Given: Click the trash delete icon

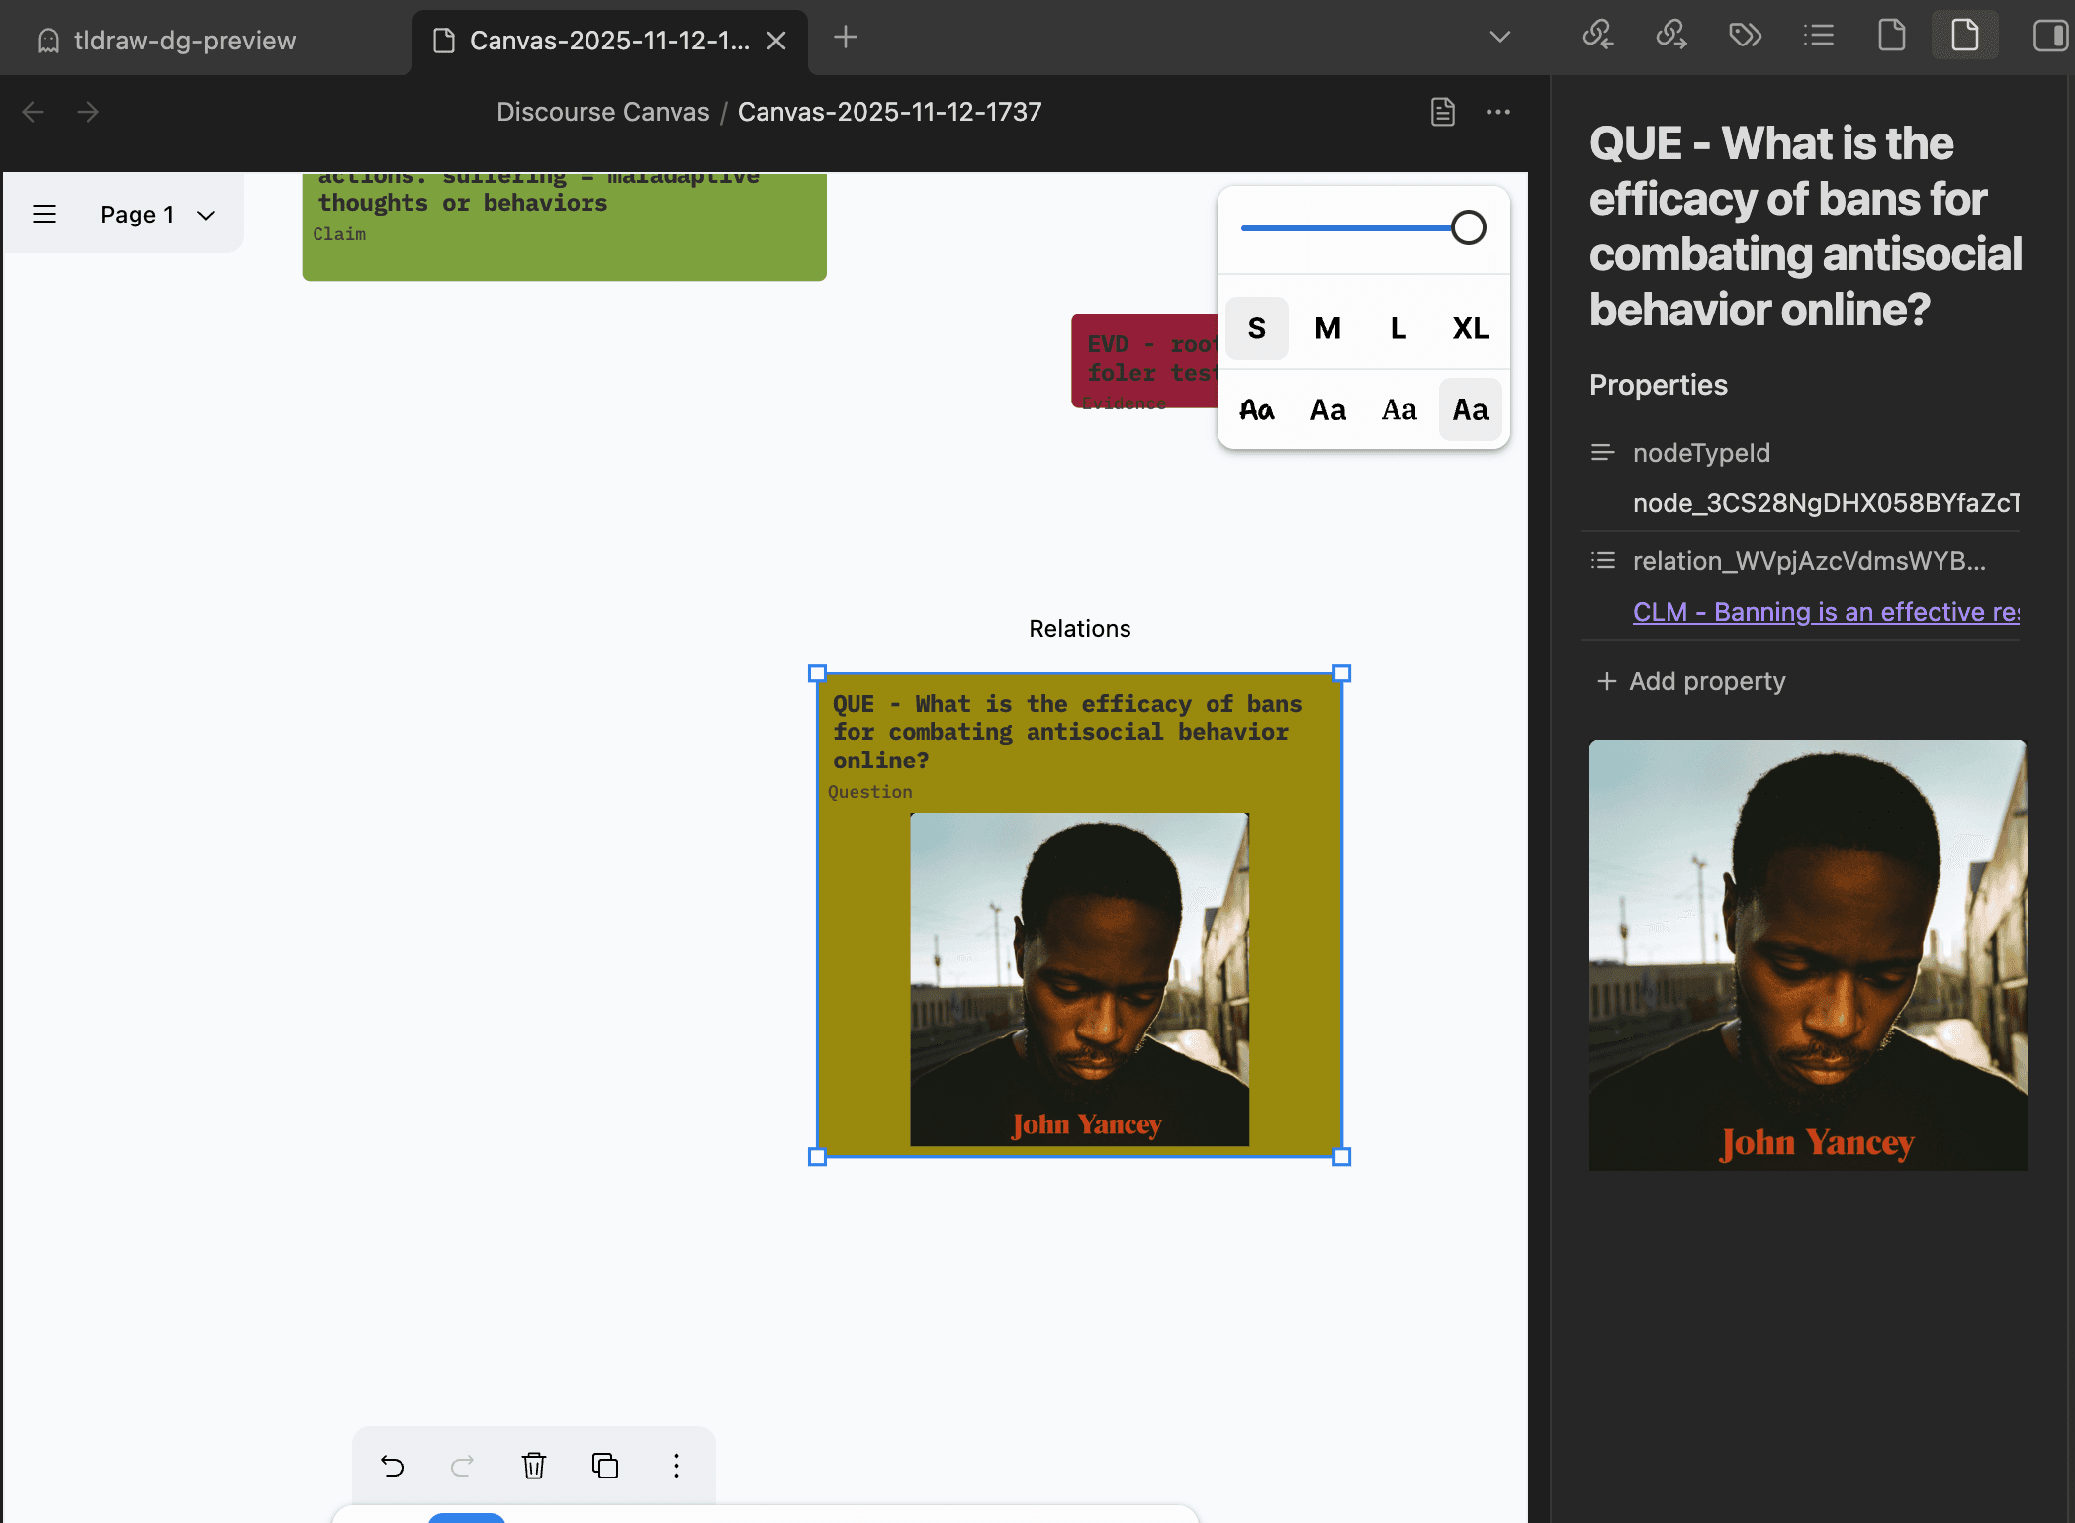Looking at the screenshot, I should click(534, 1465).
